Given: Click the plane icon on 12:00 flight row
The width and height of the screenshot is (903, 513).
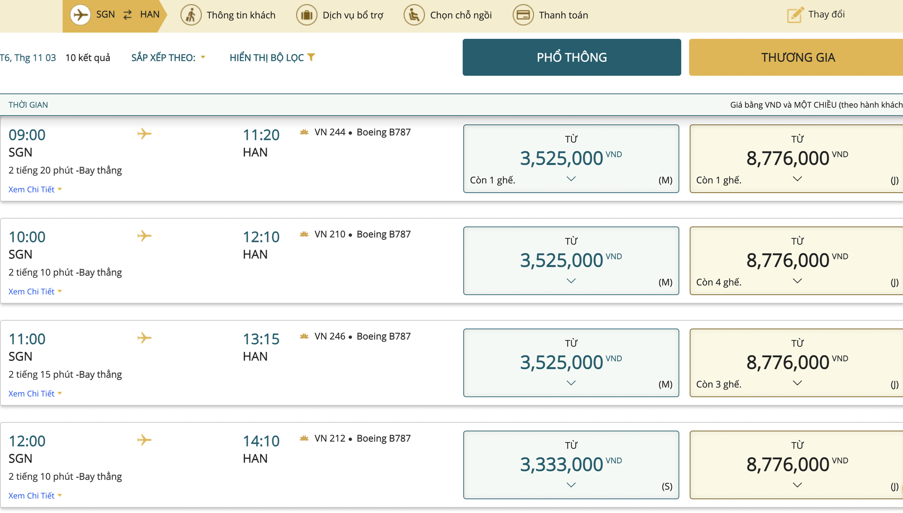Looking at the screenshot, I should click(144, 440).
